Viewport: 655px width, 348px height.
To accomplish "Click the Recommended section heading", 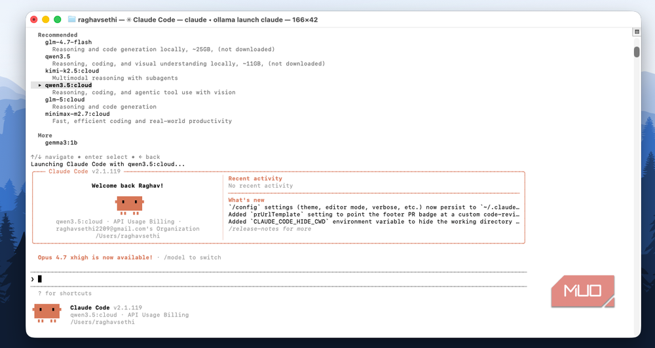I will click(x=58, y=35).
